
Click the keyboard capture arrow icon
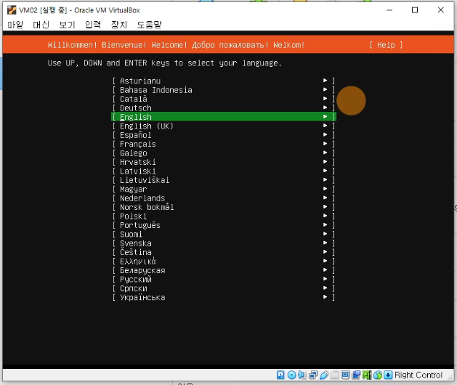click(x=388, y=375)
